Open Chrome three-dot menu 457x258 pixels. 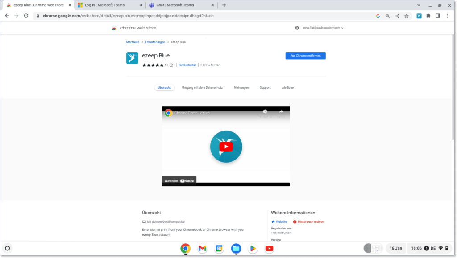click(x=447, y=16)
